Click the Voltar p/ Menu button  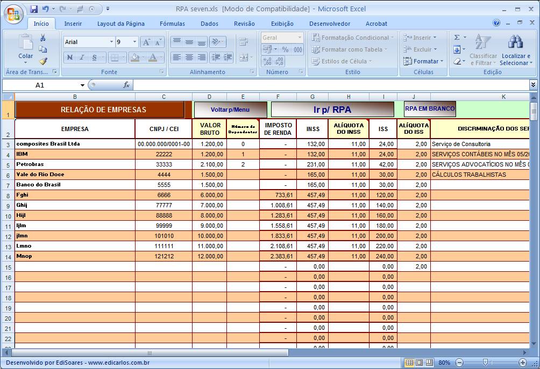pyautogui.click(x=230, y=110)
